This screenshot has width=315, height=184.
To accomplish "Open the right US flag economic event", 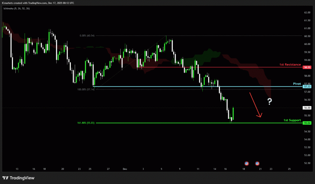I will [x=257, y=163].
